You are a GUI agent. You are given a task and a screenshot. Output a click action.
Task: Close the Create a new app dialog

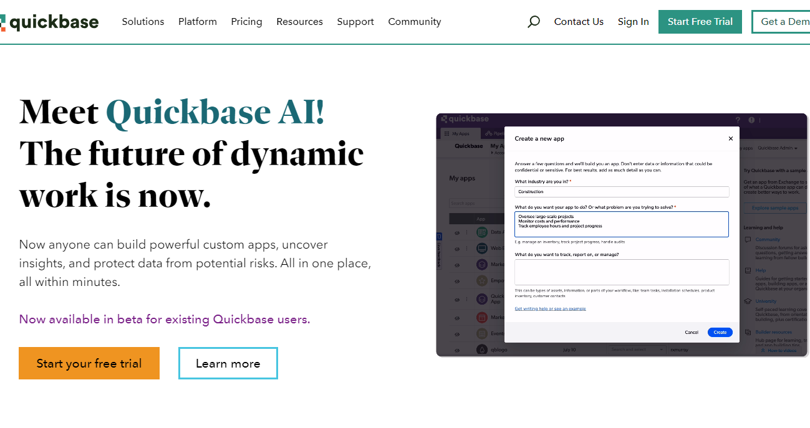click(731, 138)
